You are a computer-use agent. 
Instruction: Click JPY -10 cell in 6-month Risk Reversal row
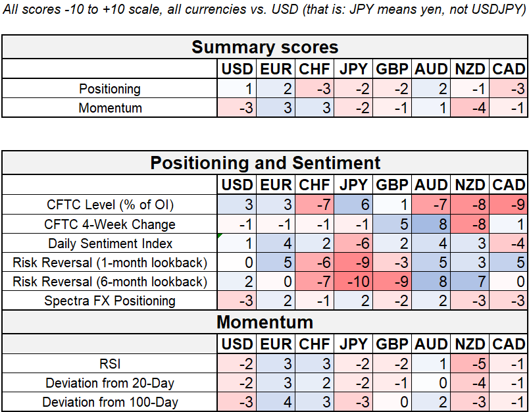(x=353, y=282)
